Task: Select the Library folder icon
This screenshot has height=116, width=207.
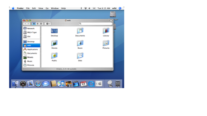Action: click(x=106, y=31)
